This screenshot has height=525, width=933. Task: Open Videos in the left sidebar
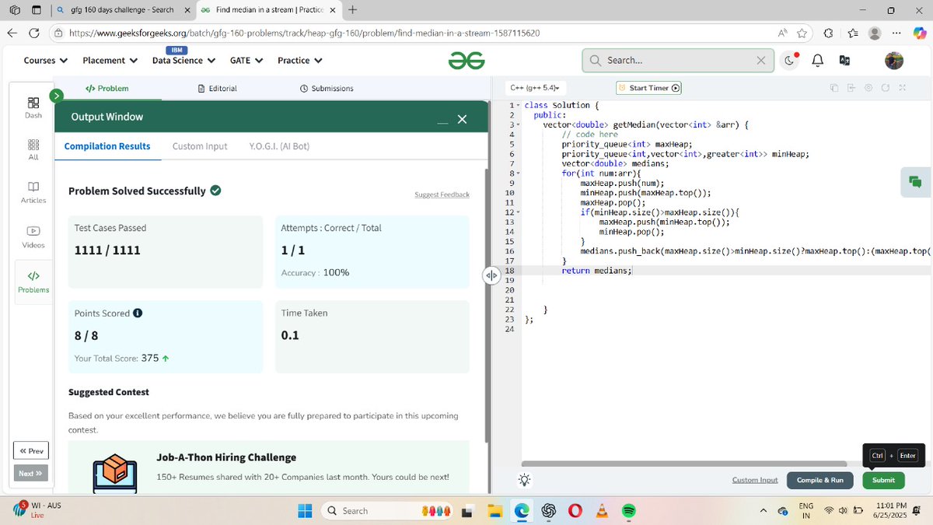pos(33,237)
